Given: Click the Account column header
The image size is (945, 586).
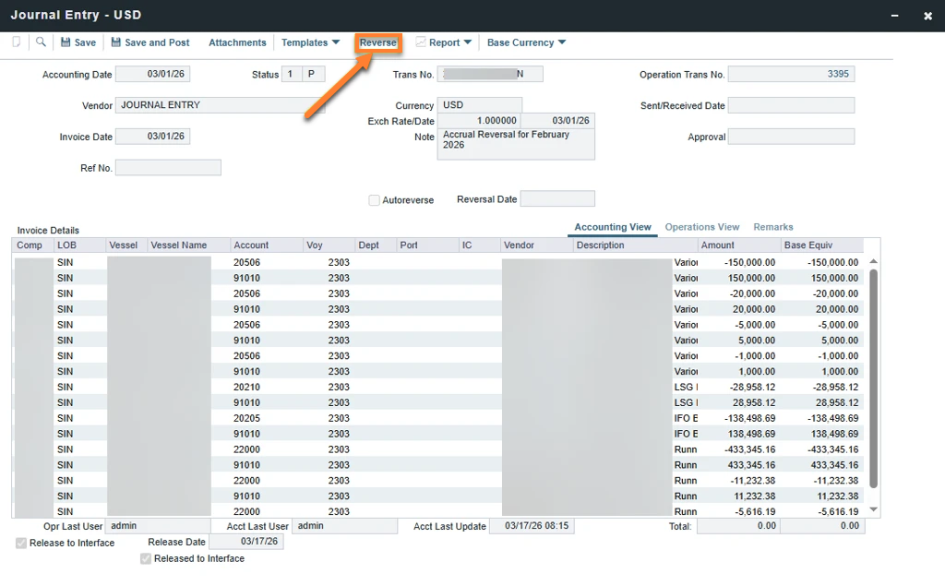Looking at the screenshot, I should pyautogui.click(x=267, y=245).
